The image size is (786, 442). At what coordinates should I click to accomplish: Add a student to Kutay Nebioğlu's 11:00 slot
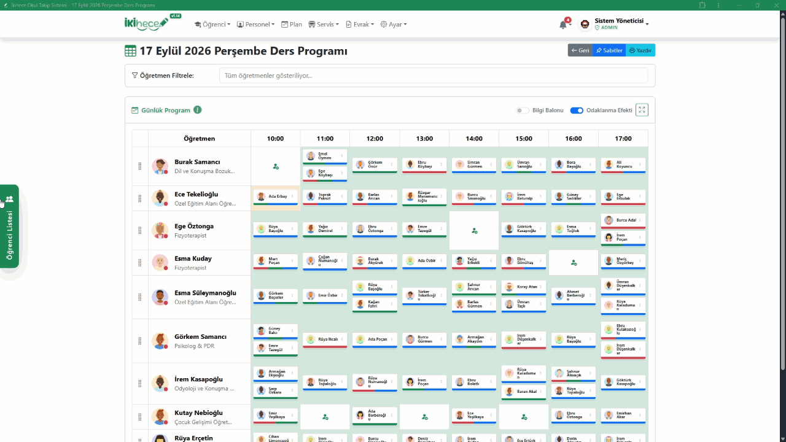(325, 417)
